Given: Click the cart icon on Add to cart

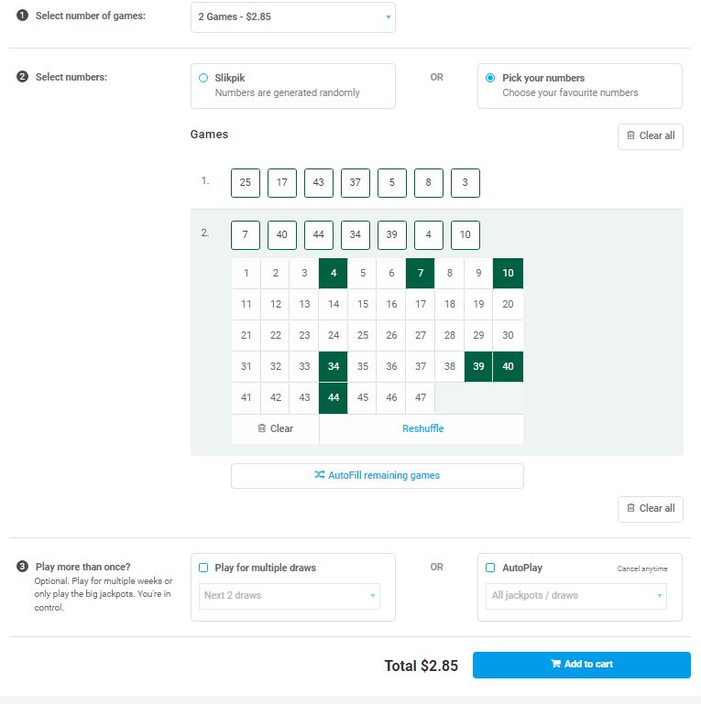Looking at the screenshot, I should coord(556,664).
